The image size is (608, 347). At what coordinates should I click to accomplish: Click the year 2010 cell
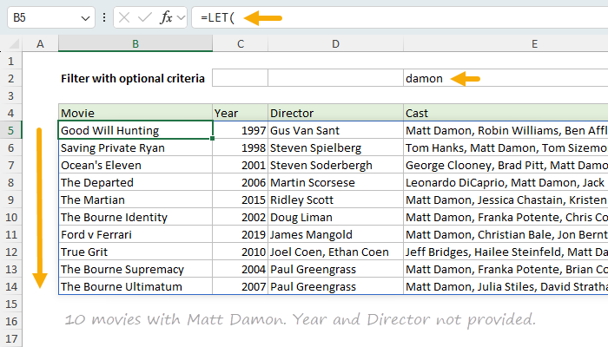[x=240, y=252]
